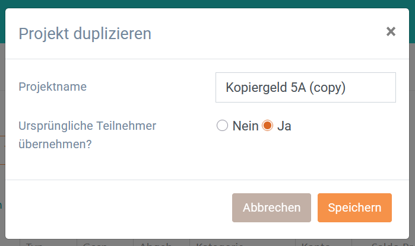This screenshot has height=246, width=415.
Task: Click the Gesp. column header
Action: click(95, 244)
